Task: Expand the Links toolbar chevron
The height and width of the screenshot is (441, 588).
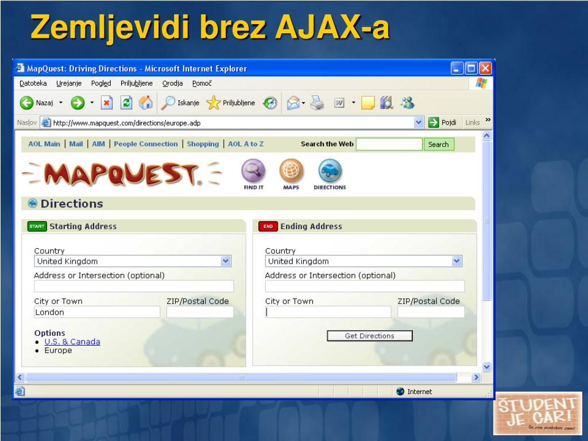Action: click(488, 120)
